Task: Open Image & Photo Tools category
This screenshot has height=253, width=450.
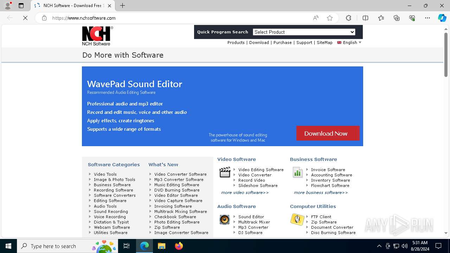Action: pos(115,180)
